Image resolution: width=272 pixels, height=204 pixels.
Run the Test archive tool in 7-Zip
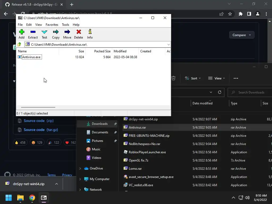tap(44, 34)
